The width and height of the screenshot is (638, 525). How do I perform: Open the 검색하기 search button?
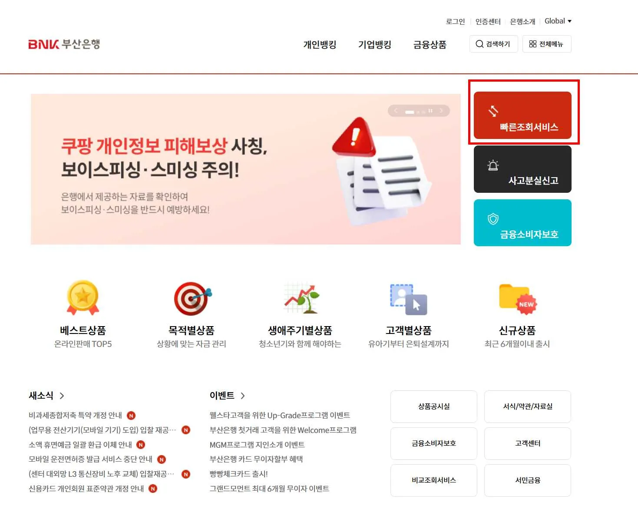[493, 44]
